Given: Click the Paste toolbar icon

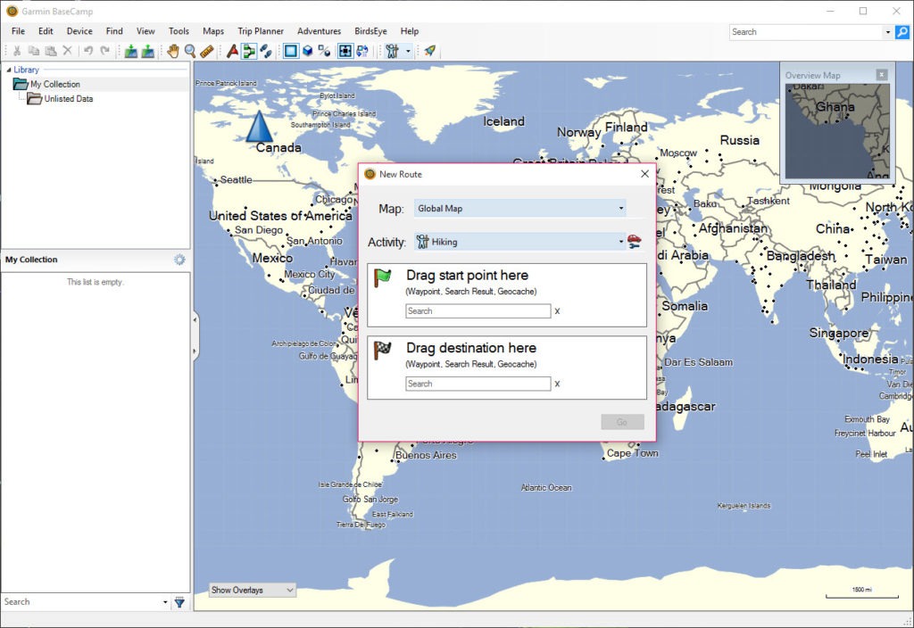Looking at the screenshot, I should tap(51, 51).
